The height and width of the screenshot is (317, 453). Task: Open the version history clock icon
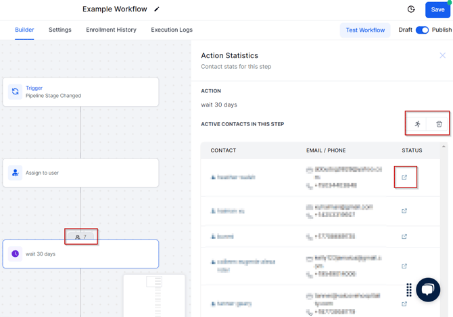pyautogui.click(x=411, y=9)
